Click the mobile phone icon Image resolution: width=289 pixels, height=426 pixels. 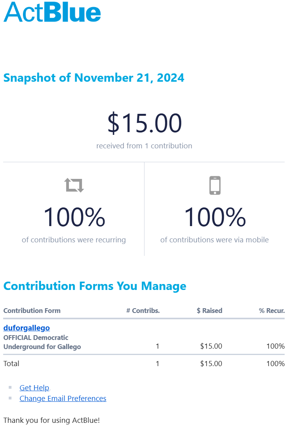click(215, 185)
